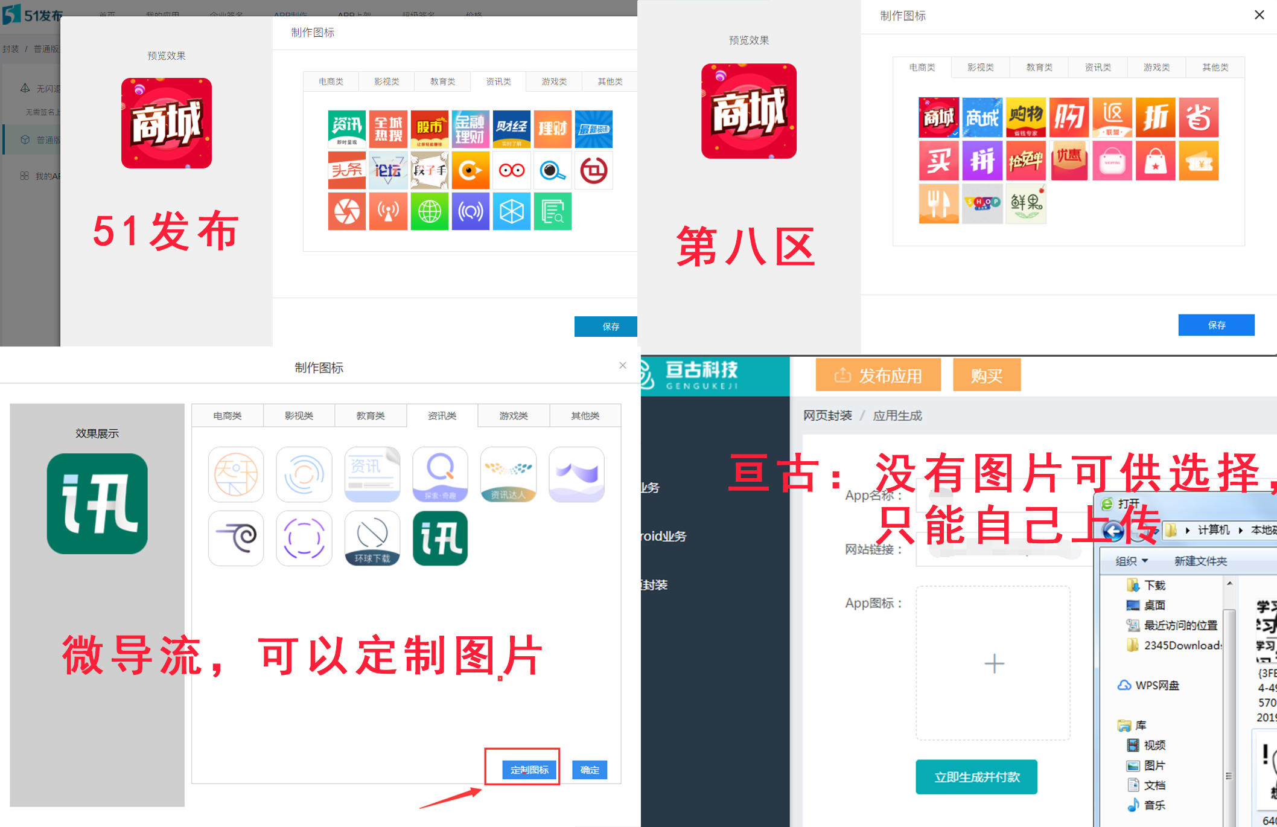Choose the green globe icon
1277x827 pixels.
click(429, 211)
